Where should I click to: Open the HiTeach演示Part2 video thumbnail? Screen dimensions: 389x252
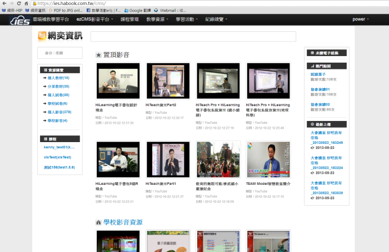coord(168,81)
